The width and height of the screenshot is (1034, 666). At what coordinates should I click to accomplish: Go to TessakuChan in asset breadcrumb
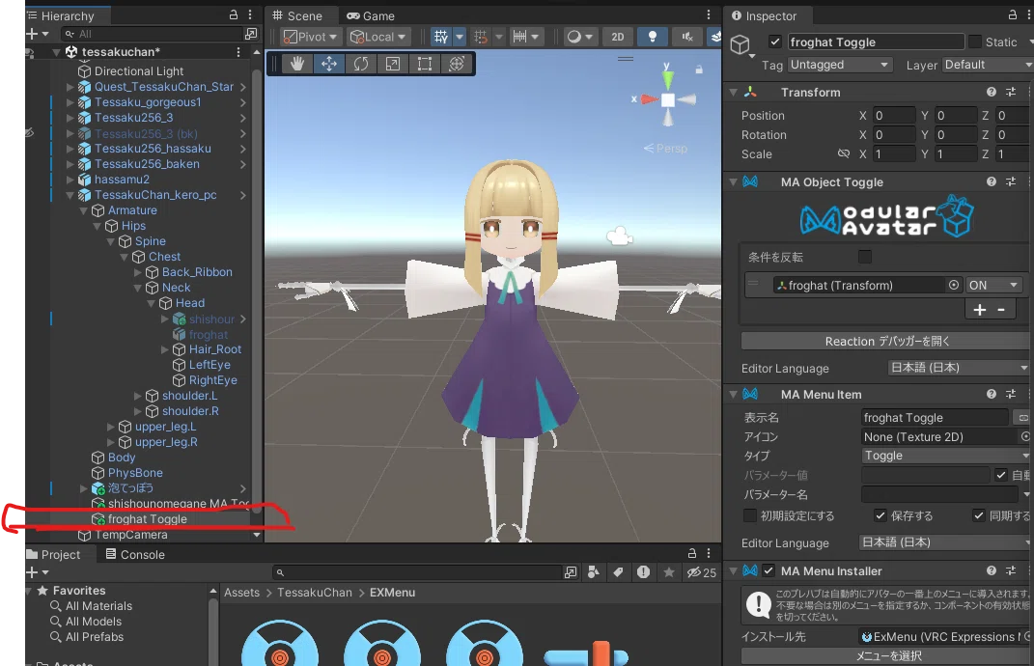coord(315,592)
